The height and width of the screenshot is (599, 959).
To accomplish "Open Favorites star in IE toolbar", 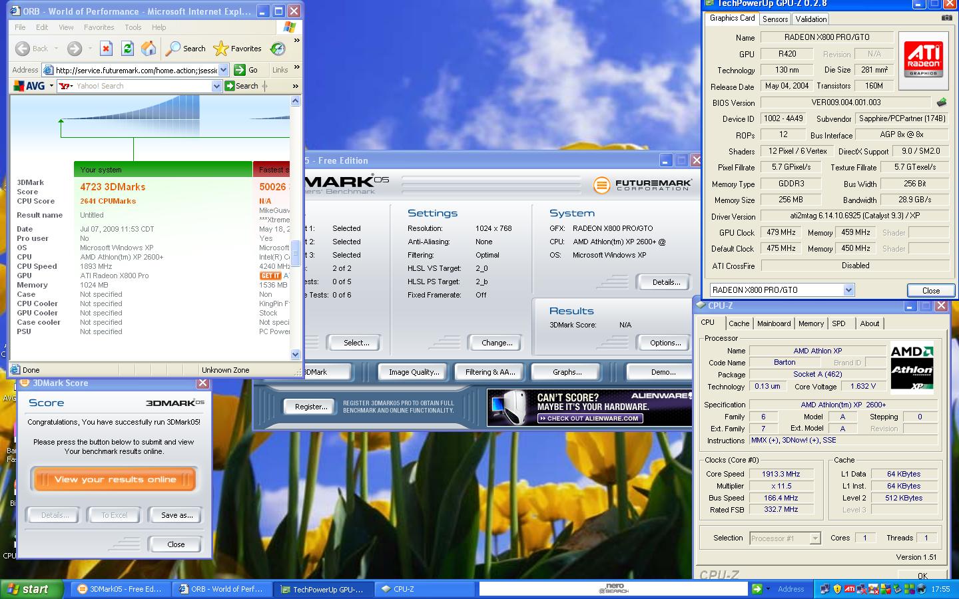I will coord(237,49).
